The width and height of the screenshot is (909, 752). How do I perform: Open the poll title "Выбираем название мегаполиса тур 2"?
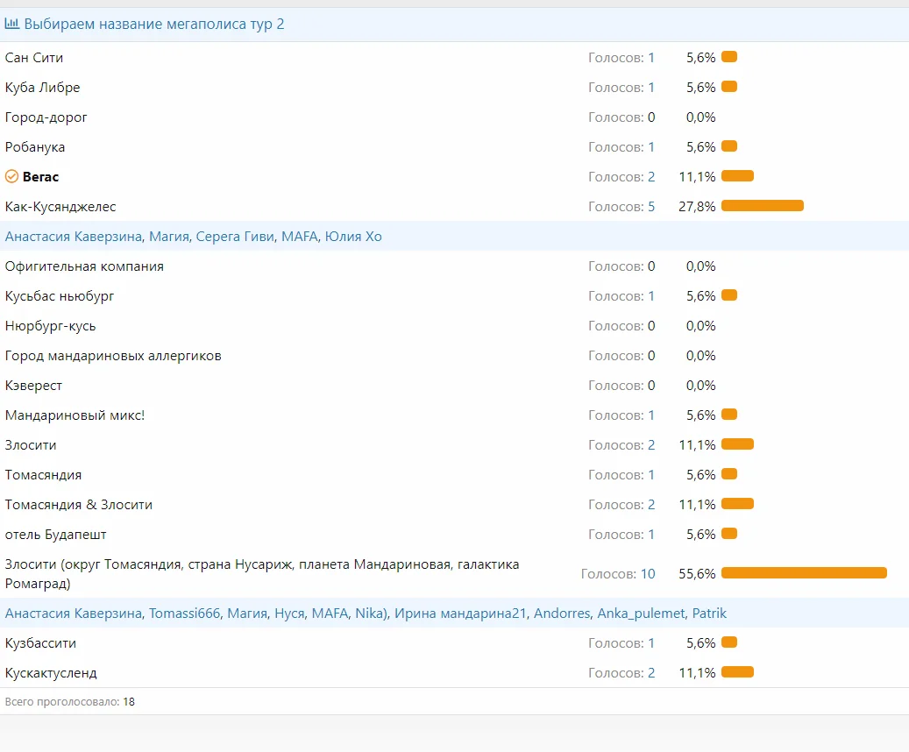pyautogui.click(x=154, y=25)
